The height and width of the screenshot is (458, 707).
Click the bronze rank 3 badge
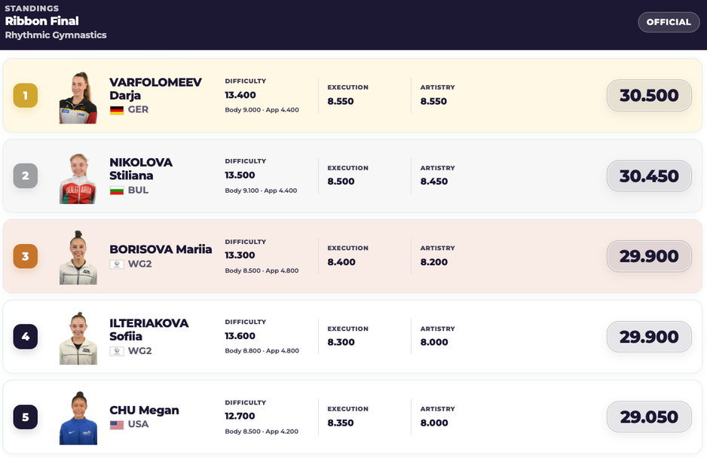[26, 256]
